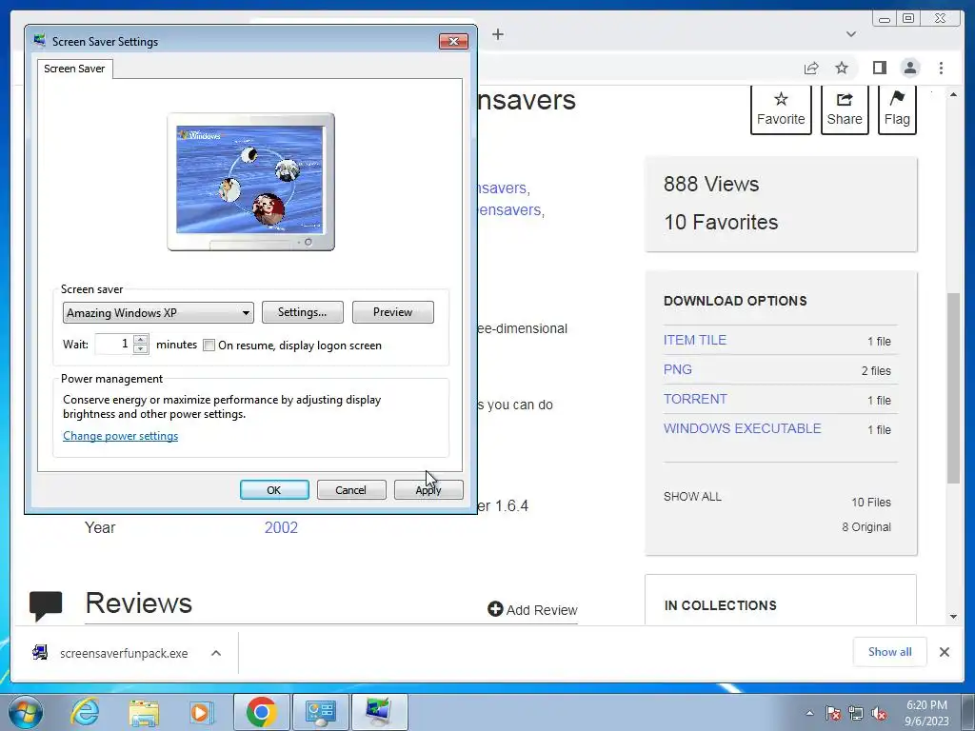Click into the Wait minutes field
This screenshot has width=975, height=731.
(x=114, y=344)
